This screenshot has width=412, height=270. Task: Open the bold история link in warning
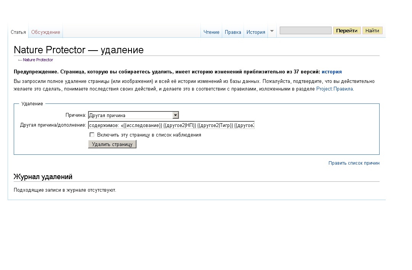coord(332,71)
